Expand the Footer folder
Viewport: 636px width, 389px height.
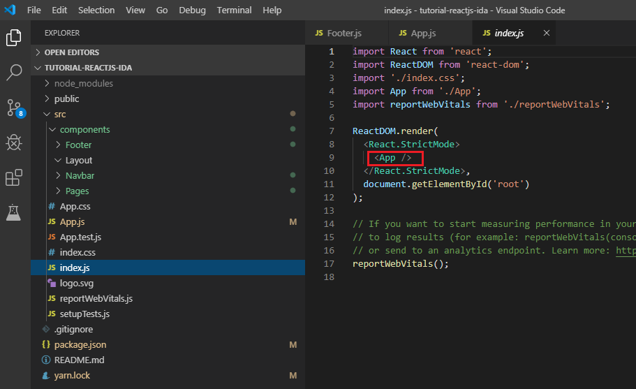coord(58,145)
